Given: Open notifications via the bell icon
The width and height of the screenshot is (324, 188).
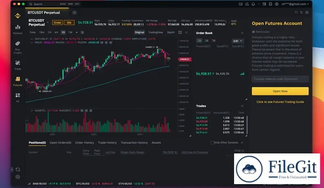Looking at the screenshot, I should pyautogui.click(x=253, y=4).
